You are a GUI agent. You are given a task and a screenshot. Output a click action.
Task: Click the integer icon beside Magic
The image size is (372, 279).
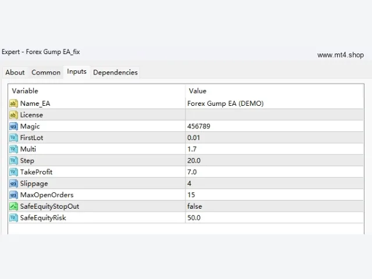13,126
